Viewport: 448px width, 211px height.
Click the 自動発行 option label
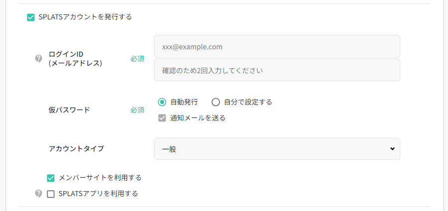184,102
